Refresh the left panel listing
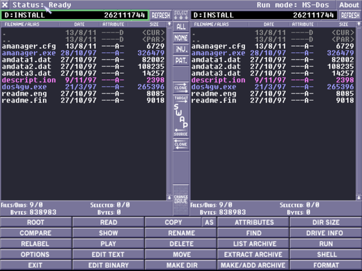The width and height of the screenshot is (362, 271). [x=161, y=15]
